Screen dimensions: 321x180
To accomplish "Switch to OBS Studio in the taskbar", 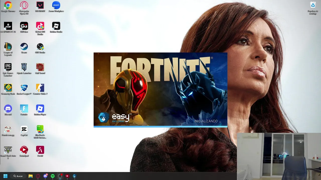I will [60, 176].
